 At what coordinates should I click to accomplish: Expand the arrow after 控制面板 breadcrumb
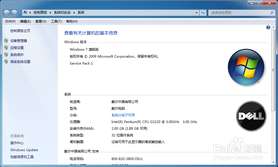[x=51, y=13]
